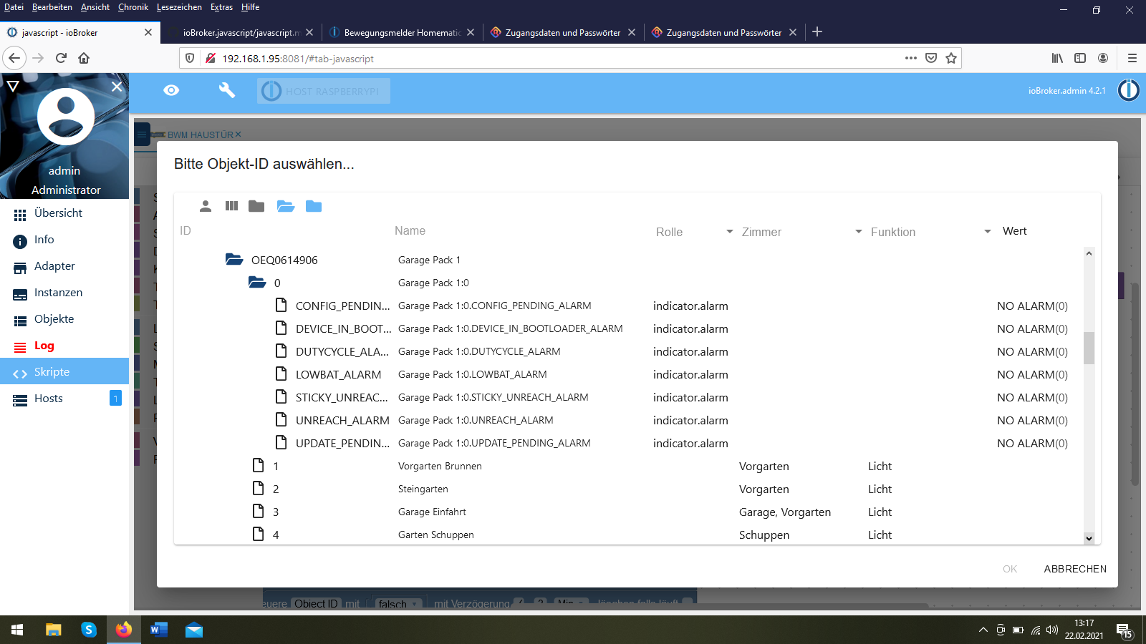Open the Lesezeichen menu
Image resolution: width=1146 pixels, height=644 pixels.
coord(179,7)
